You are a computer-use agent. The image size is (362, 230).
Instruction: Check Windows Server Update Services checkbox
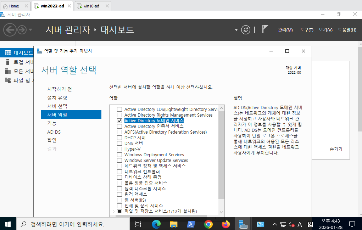pos(119,160)
